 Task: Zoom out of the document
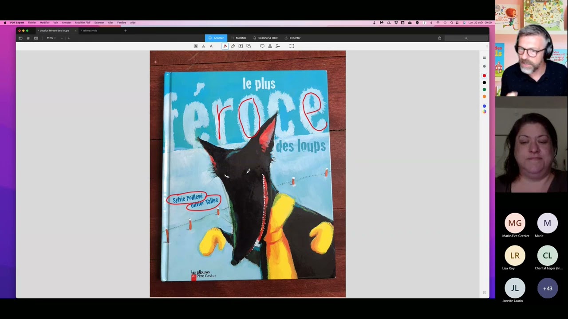pyautogui.click(x=62, y=38)
